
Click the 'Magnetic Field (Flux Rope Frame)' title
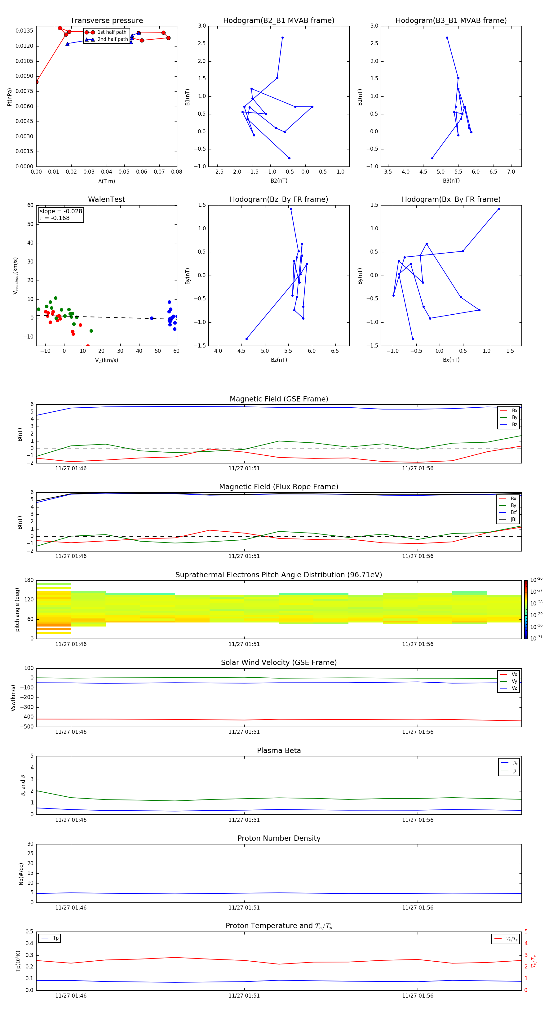279,487
